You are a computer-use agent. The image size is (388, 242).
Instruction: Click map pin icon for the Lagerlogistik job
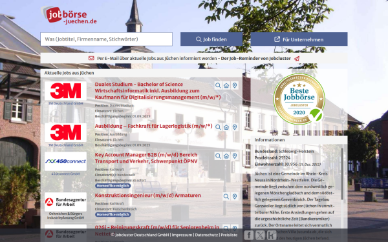(235, 127)
